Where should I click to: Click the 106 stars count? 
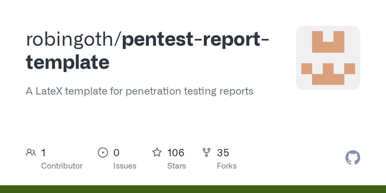point(176,153)
